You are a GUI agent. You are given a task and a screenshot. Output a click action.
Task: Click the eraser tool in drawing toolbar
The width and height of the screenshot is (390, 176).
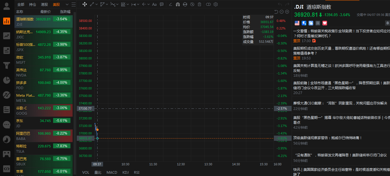point(170,4)
